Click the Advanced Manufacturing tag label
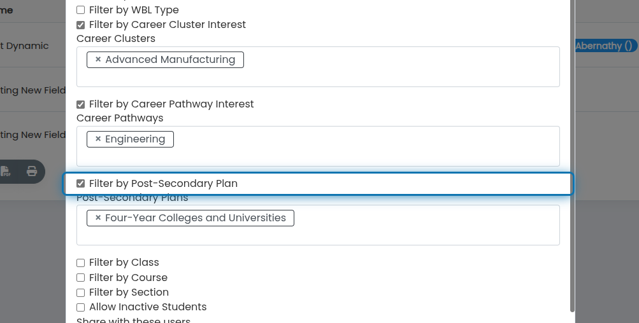Viewport: 639px width, 323px height. point(170,59)
